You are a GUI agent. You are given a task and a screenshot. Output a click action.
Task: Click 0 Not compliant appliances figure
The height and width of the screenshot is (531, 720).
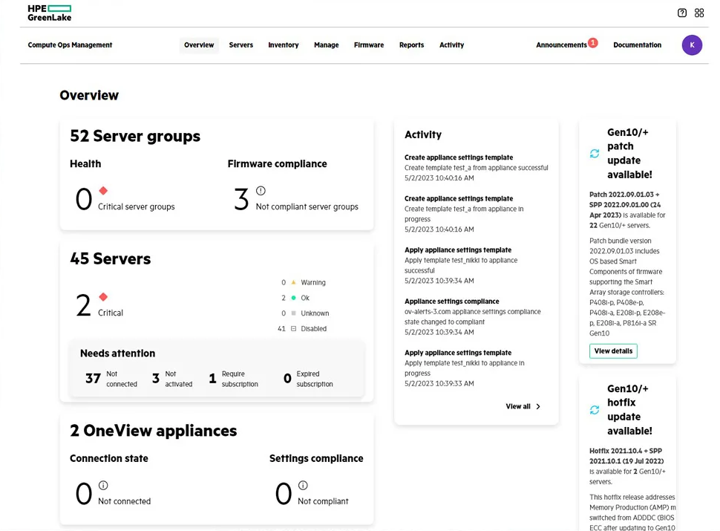click(284, 494)
